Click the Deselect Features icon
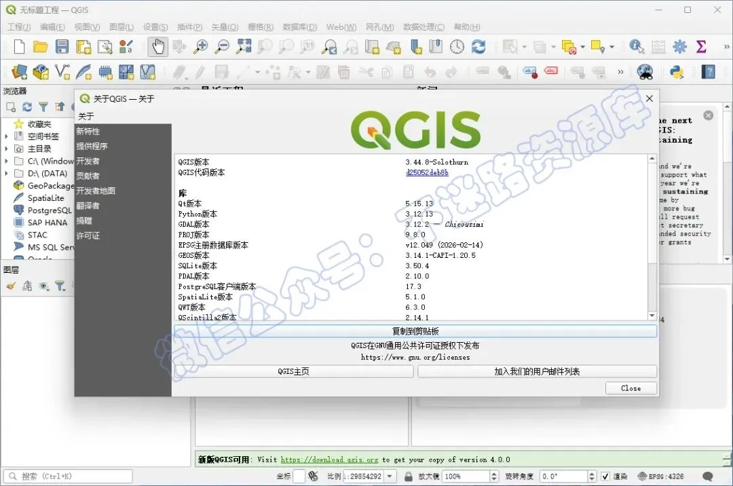This screenshot has height=486, width=733. (x=569, y=47)
